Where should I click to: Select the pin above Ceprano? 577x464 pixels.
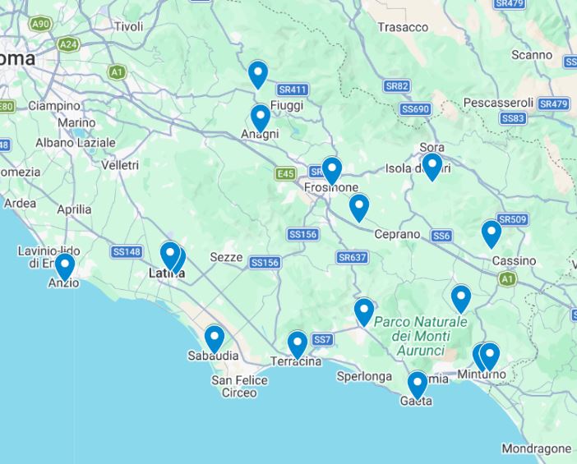tap(359, 208)
